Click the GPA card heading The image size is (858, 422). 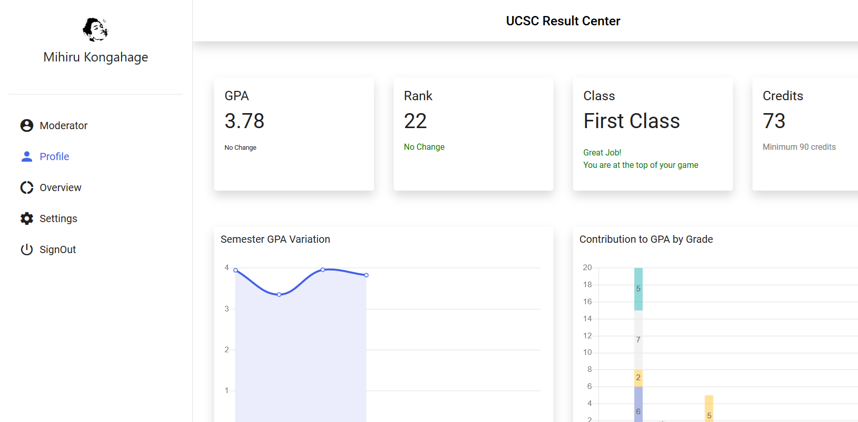[x=237, y=96]
